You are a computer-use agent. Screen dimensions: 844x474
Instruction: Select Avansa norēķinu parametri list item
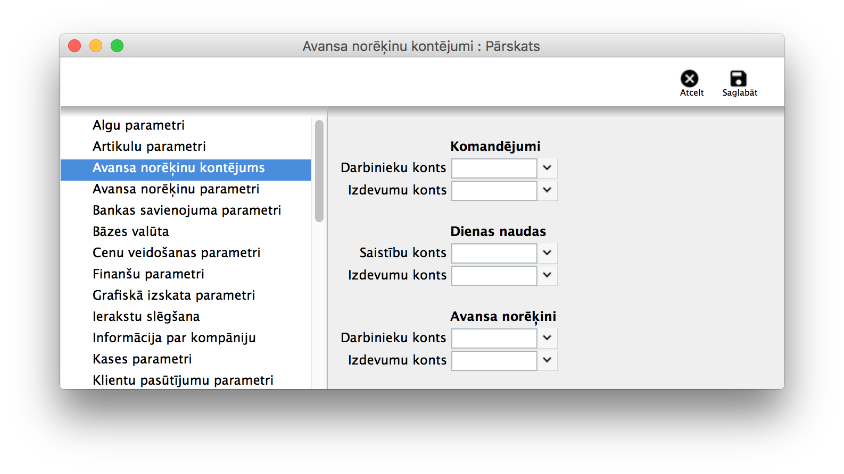tap(176, 189)
